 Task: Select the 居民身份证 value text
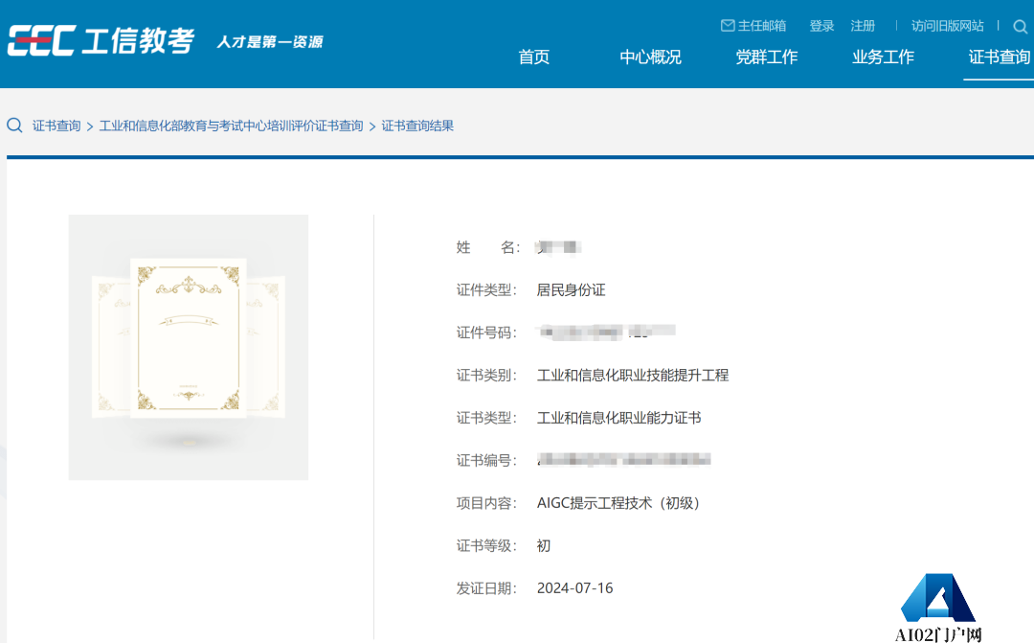click(x=571, y=289)
